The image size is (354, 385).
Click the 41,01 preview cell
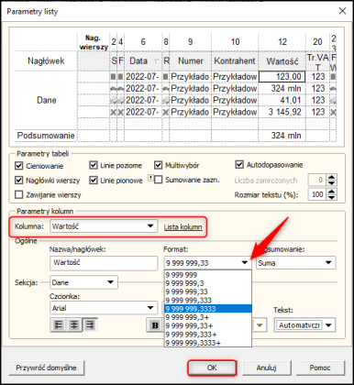282,100
